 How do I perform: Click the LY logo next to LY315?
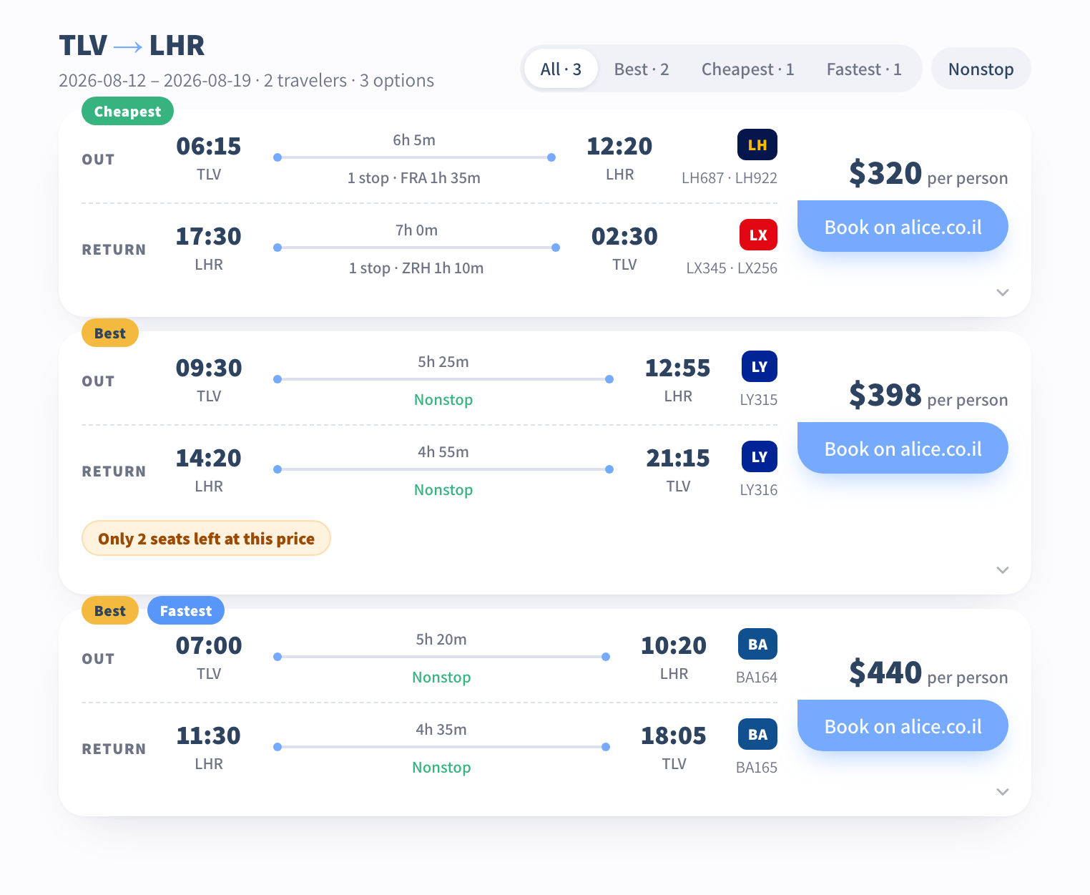(760, 367)
